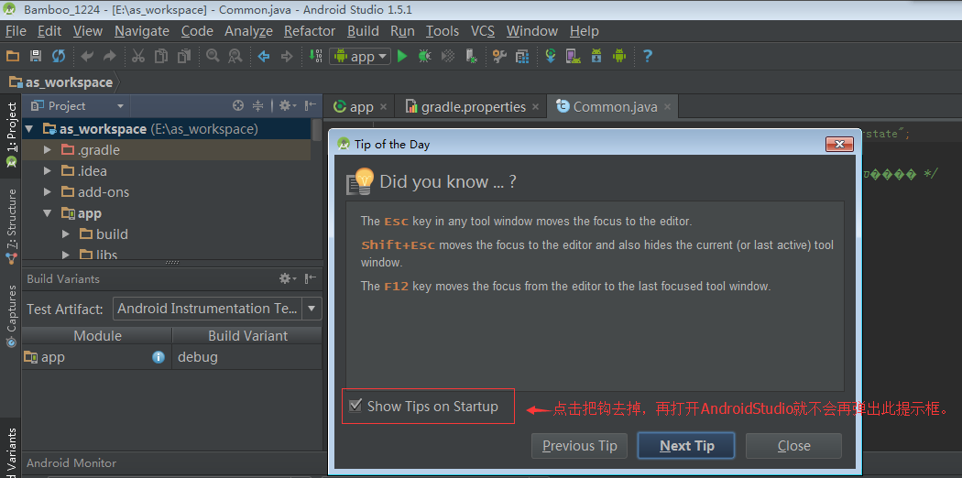Start debugging with the bug icon

pyautogui.click(x=424, y=57)
